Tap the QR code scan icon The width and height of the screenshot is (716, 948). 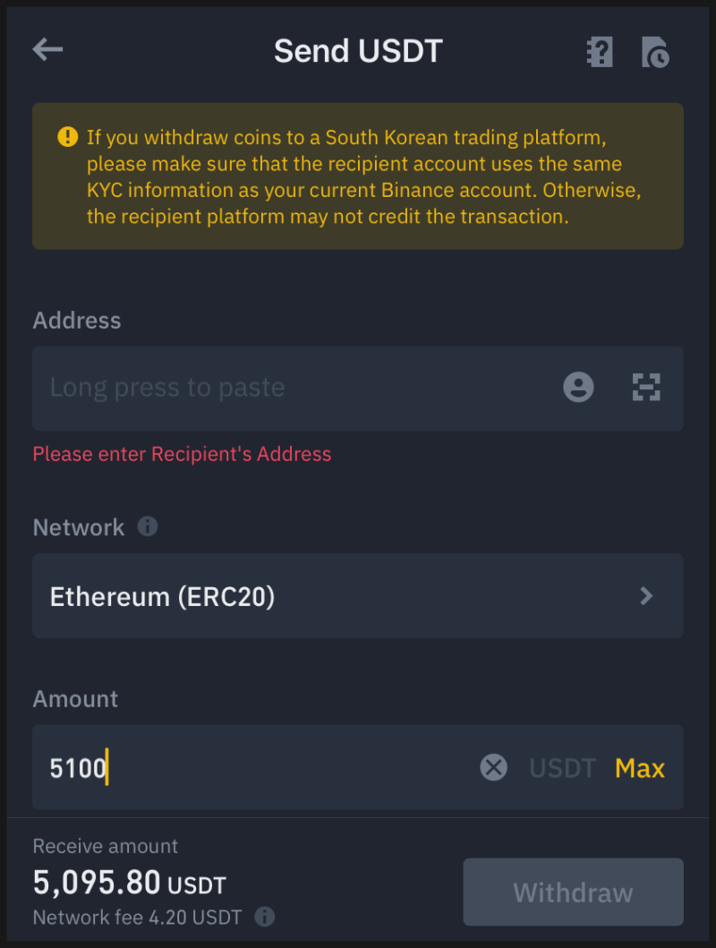click(x=646, y=388)
